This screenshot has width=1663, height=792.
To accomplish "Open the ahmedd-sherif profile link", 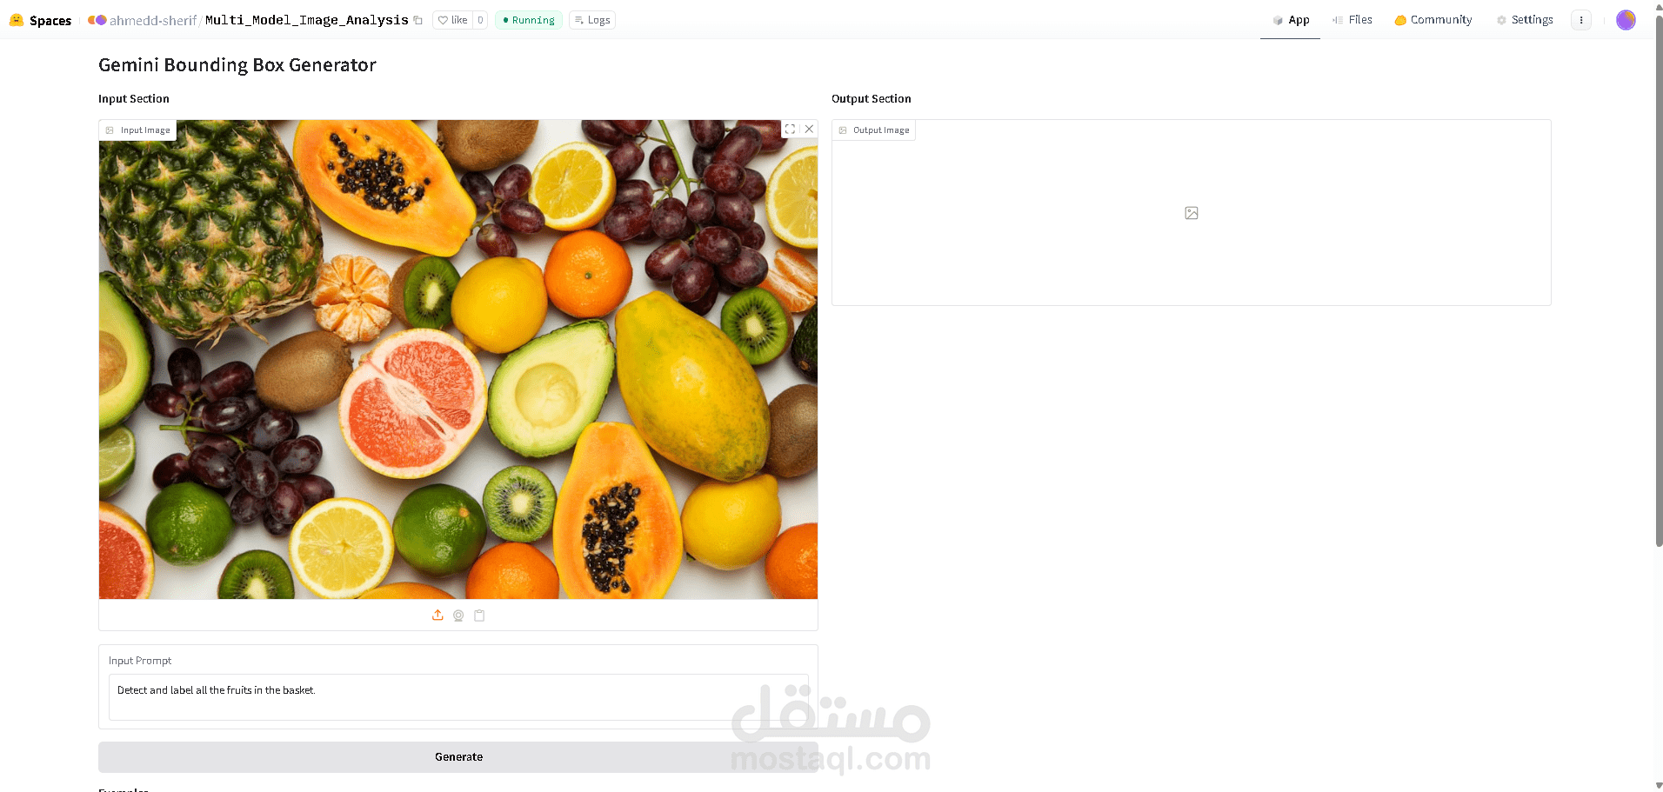I will tap(153, 20).
